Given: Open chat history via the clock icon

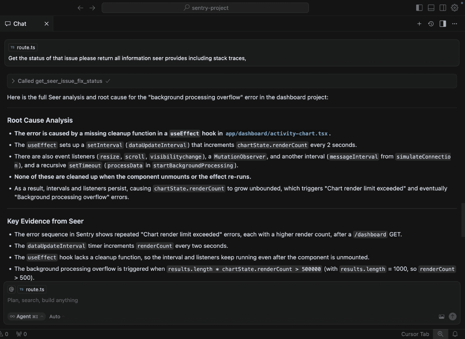Looking at the screenshot, I should tap(431, 24).
